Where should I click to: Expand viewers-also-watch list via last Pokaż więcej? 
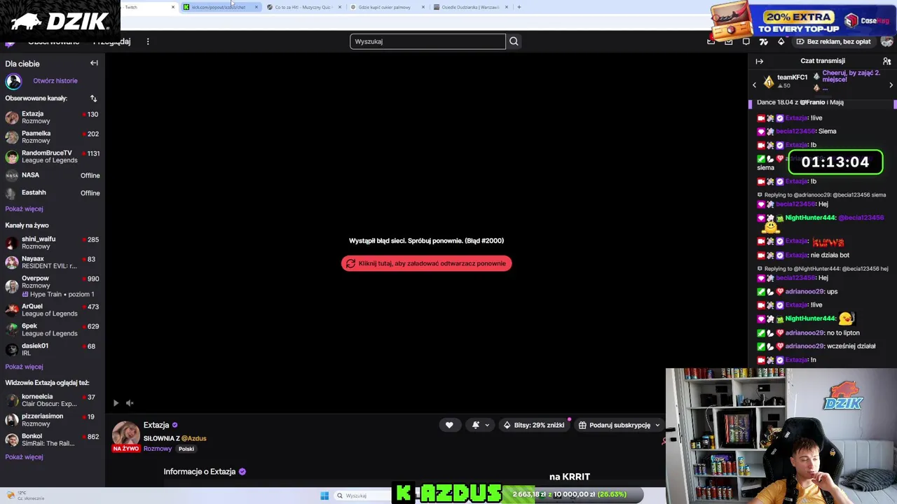24,457
